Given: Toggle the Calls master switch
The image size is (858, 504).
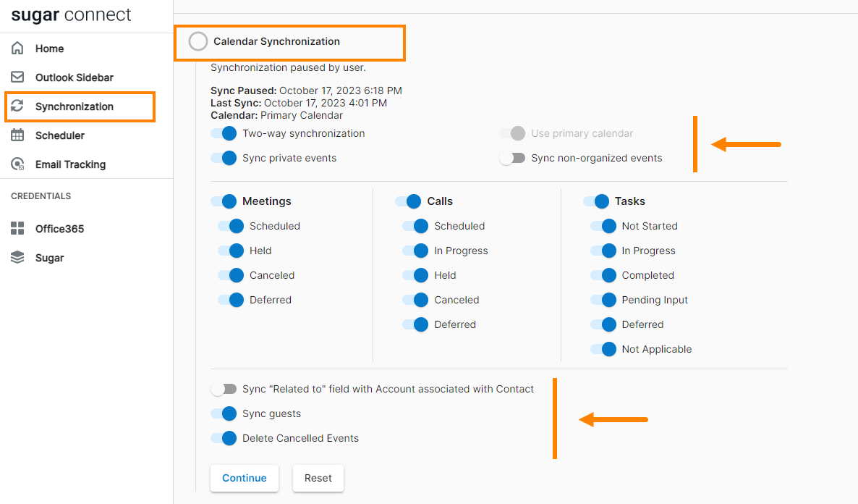Looking at the screenshot, I should 408,201.
